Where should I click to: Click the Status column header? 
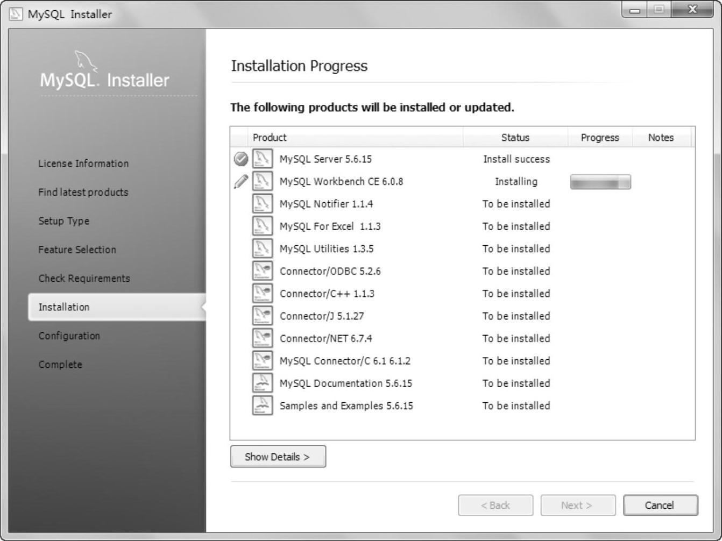[515, 137]
